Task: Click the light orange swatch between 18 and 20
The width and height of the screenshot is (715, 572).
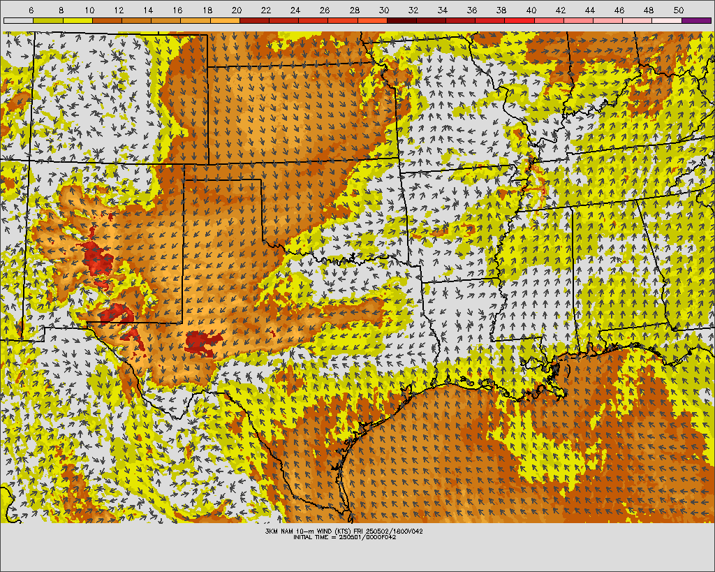Action: point(225,20)
